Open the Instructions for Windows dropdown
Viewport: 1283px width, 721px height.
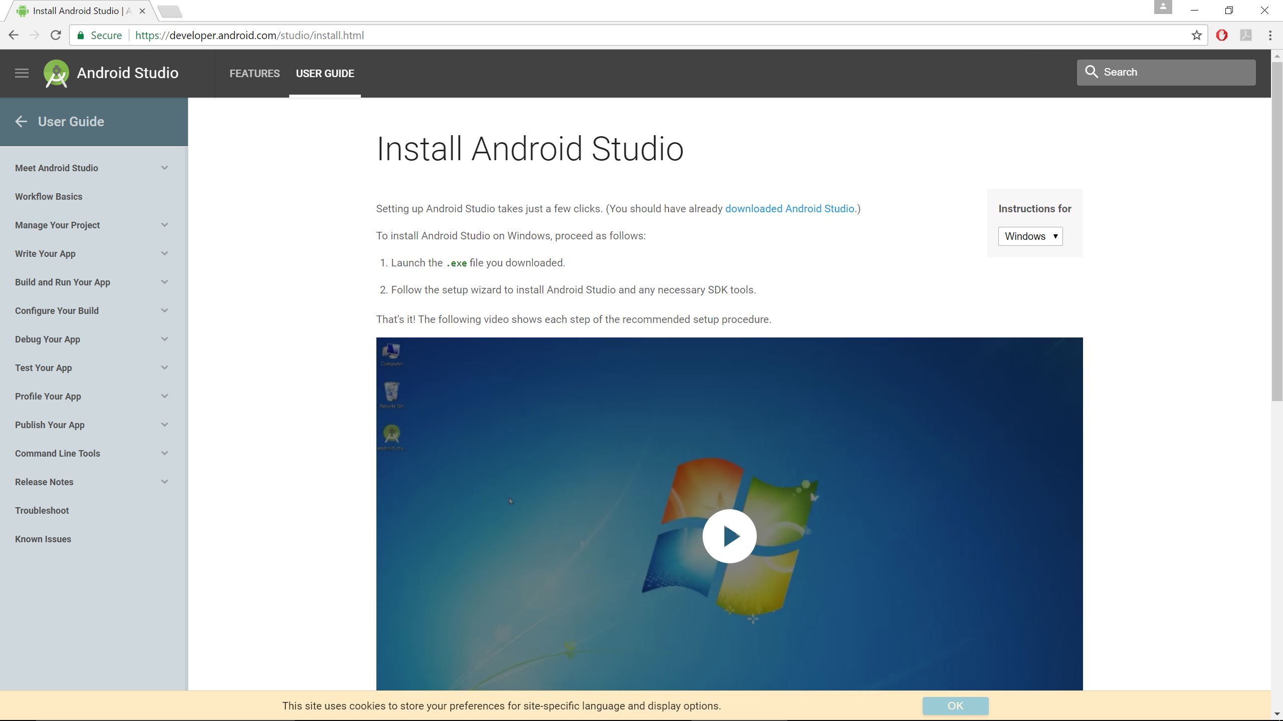point(1030,236)
